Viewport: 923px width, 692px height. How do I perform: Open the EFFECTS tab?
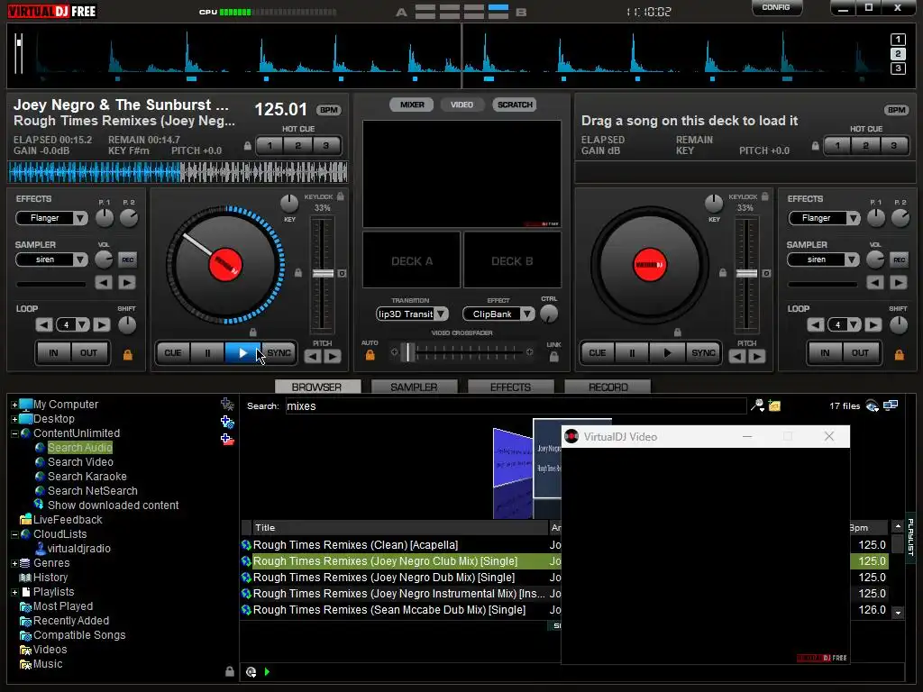[x=510, y=387]
